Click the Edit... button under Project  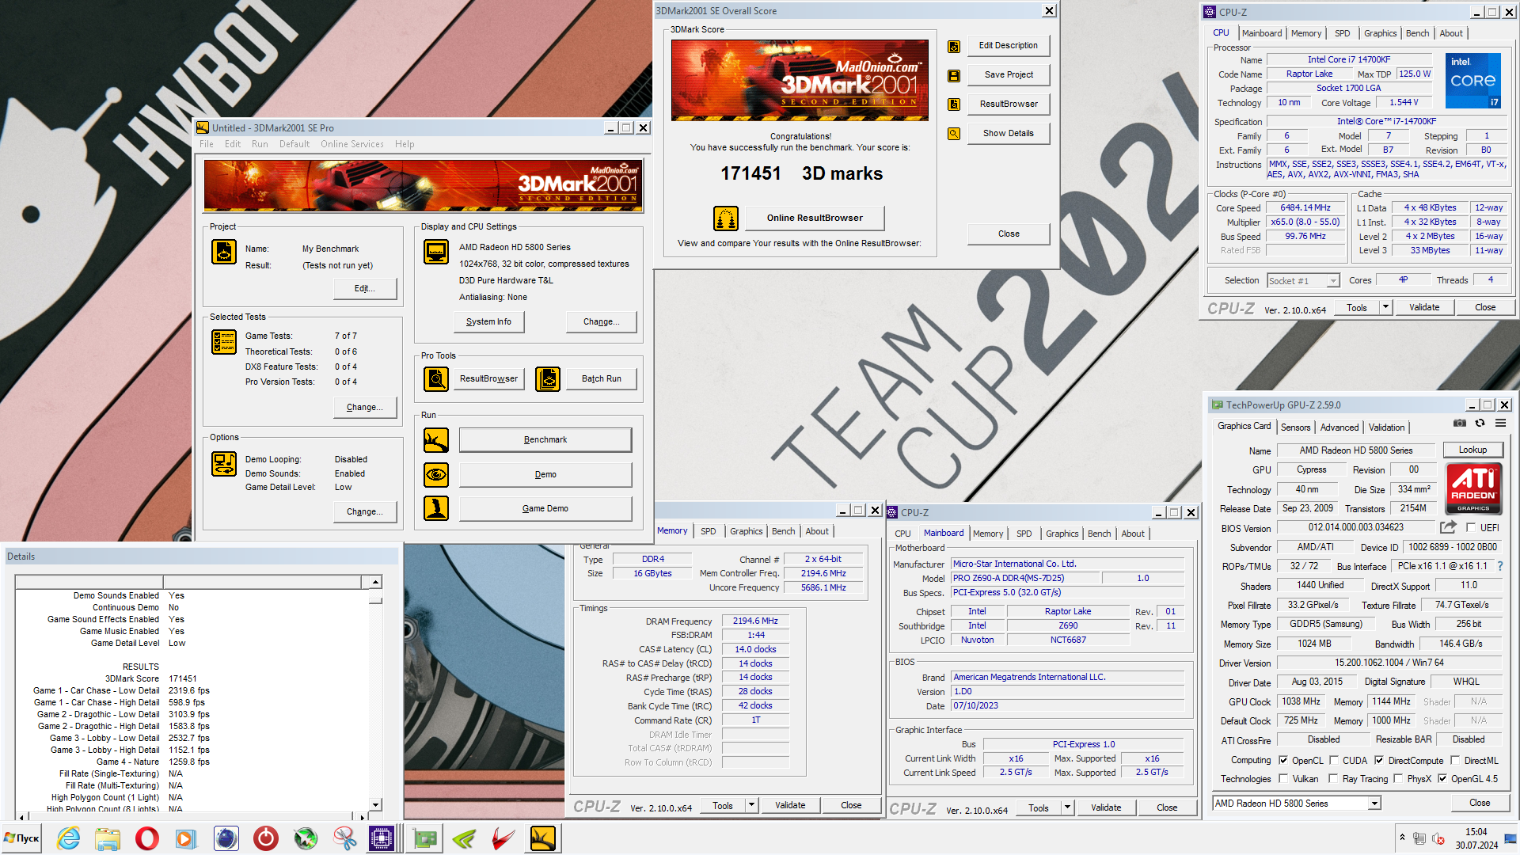click(x=365, y=288)
